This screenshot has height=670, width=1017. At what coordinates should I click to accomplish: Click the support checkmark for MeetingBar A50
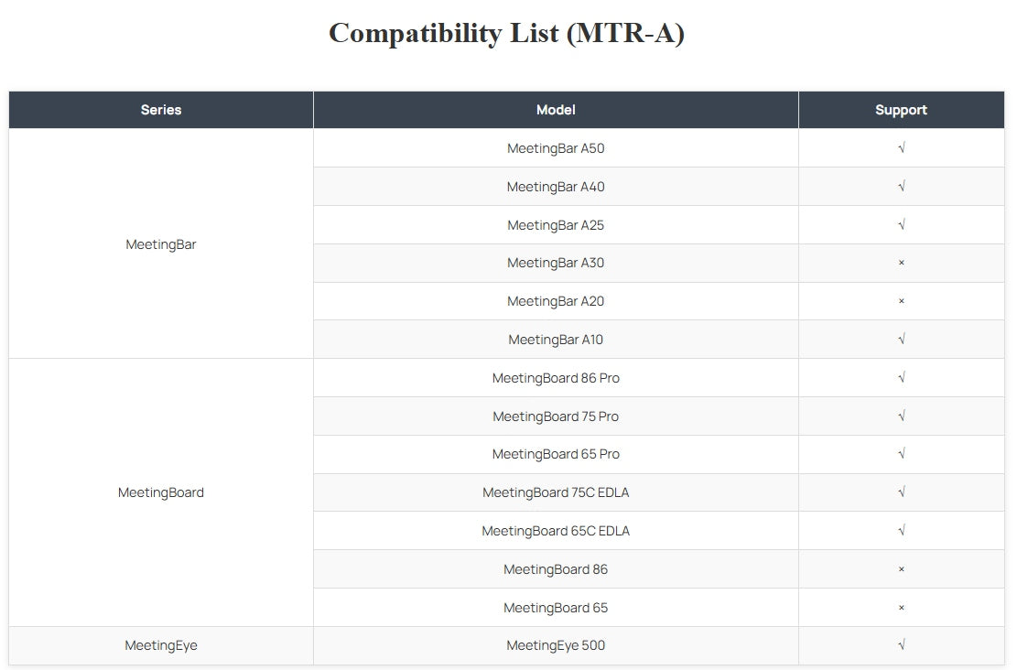pos(902,148)
